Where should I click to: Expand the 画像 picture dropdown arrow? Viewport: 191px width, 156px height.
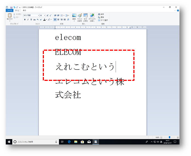click(x=74, y=21)
